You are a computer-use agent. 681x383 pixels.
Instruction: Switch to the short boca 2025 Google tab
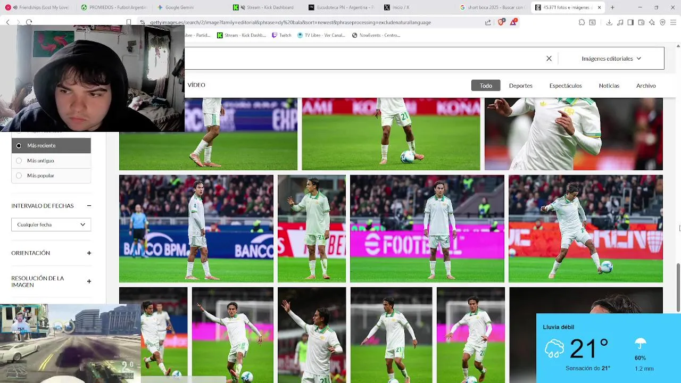tap(492, 7)
